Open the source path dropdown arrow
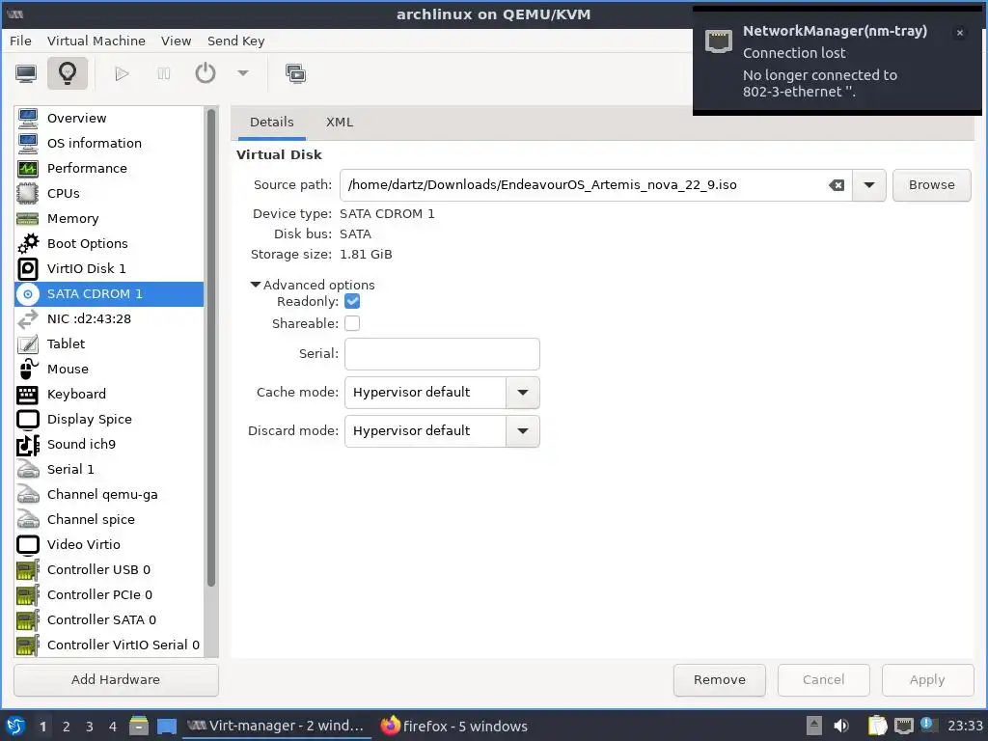The width and height of the screenshot is (988, 741). click(869, 185)
